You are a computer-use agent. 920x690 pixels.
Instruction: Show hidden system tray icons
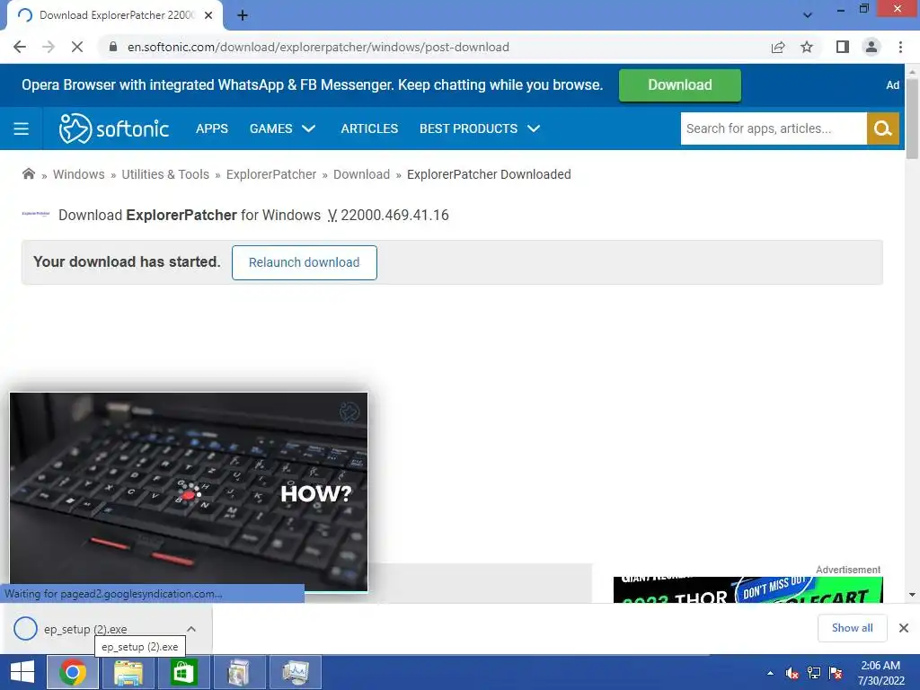pos(770,673)
